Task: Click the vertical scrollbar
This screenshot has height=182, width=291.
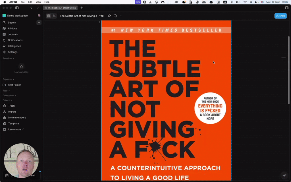Action: point(289,70)
